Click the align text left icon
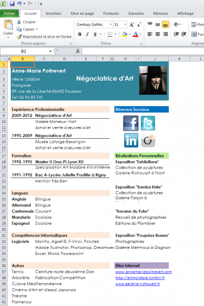Image resolution: width=204 pixels, height=306 pixels. tap(150, 34)
